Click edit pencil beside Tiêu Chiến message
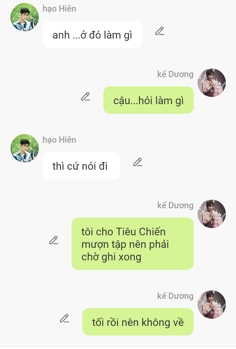The image size is (236, 349). click(x=54, y=240)
